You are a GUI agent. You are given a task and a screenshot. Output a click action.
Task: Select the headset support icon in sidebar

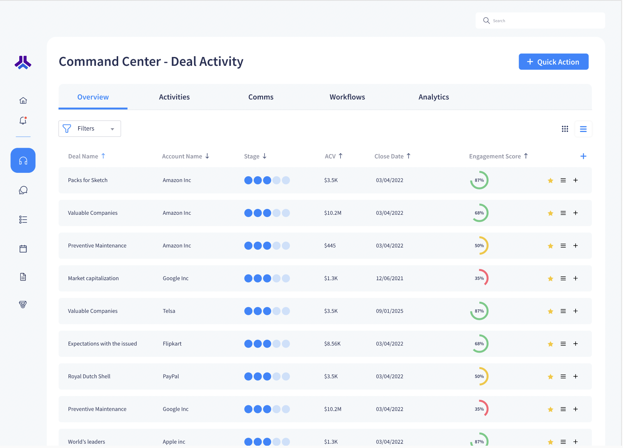(x=23, y=160)
